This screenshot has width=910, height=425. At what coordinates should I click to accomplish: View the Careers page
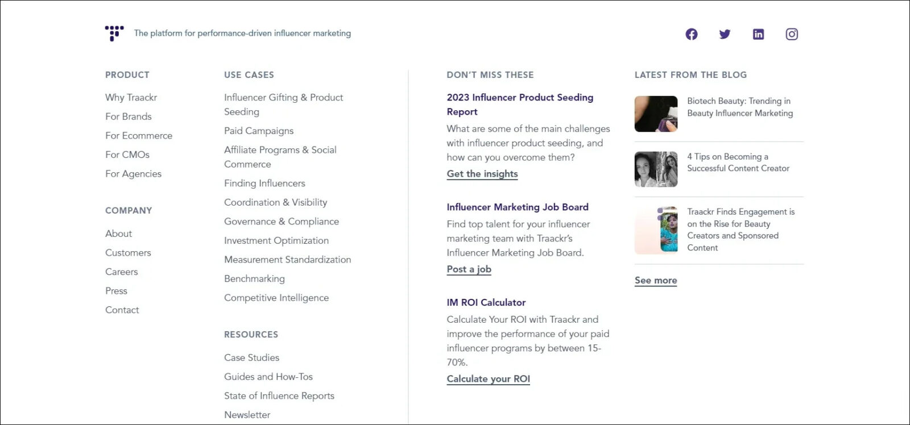pos(121,272)
